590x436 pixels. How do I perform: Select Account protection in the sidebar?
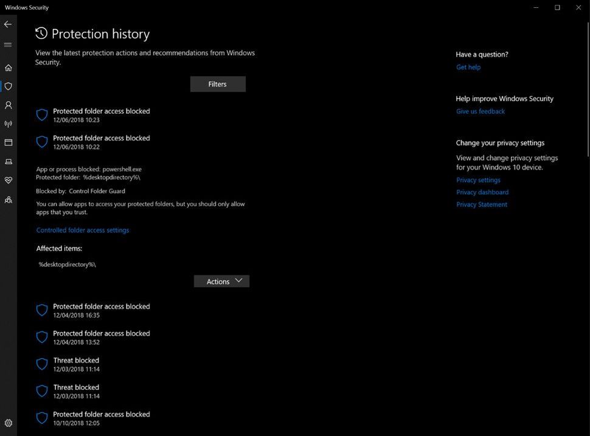pyautogui.click(x=8, y=105)
